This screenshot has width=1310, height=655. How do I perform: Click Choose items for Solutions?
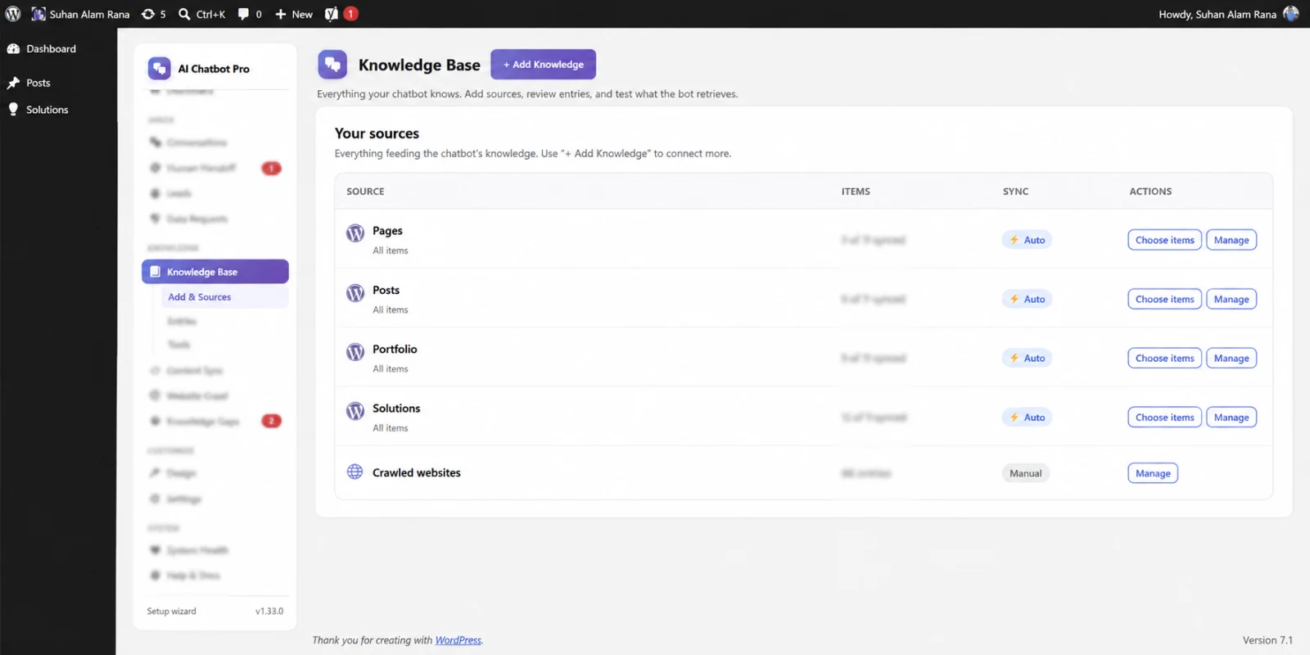point(1164,418)
